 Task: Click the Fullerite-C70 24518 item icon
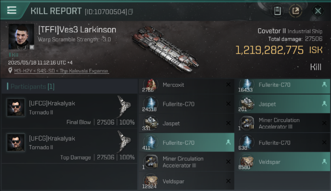click(x=150, y=104)
